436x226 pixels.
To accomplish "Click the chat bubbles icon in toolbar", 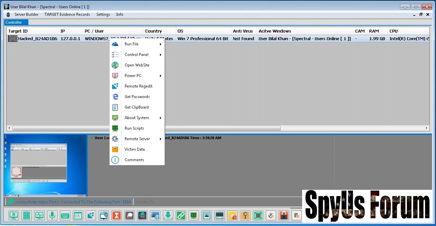I will click(130, 215).
